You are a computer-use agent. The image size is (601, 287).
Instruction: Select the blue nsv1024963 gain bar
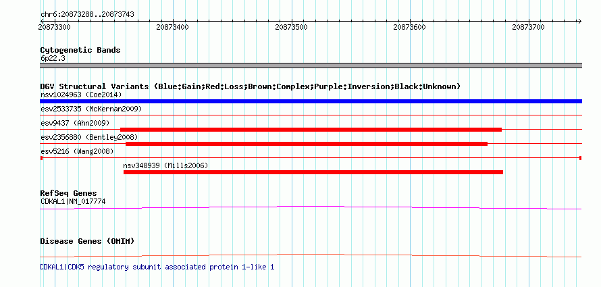(311, 101)
